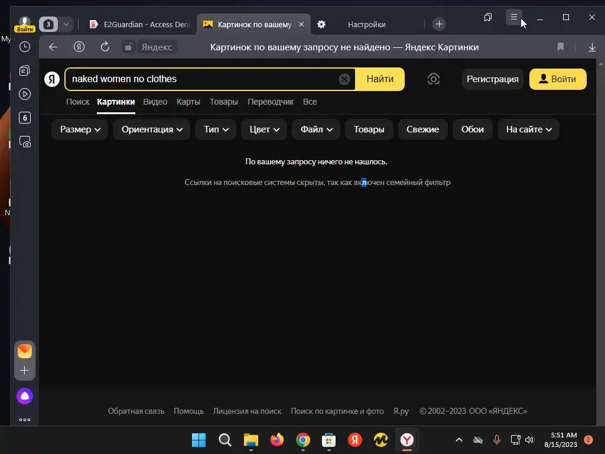Toggle the Товары filter chip
This screenshot has height=454, width=605.
(x=369, y=129)
